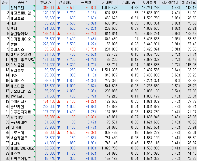Select stock 넥슨게임즈

19,138
